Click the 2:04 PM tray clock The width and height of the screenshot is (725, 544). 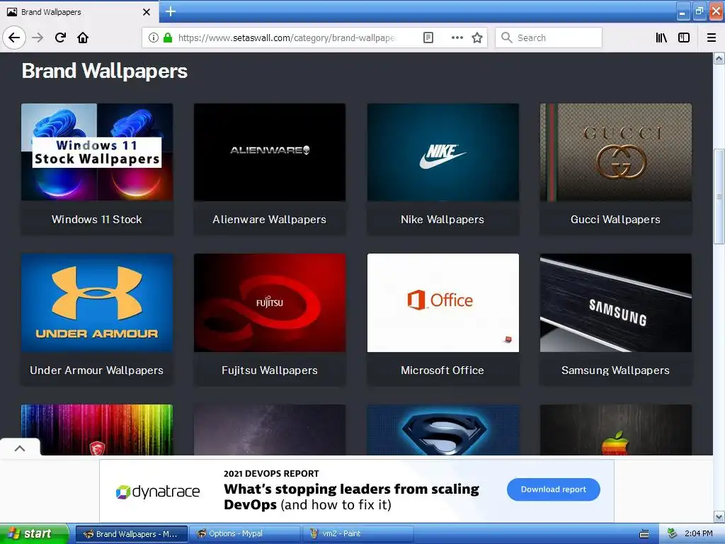(698, 533)
